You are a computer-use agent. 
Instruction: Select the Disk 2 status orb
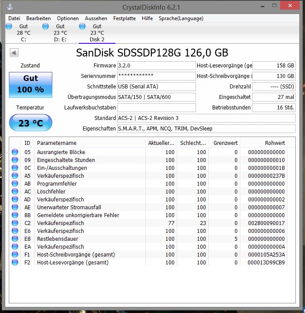pyautogui.click(x=82, y=26)
